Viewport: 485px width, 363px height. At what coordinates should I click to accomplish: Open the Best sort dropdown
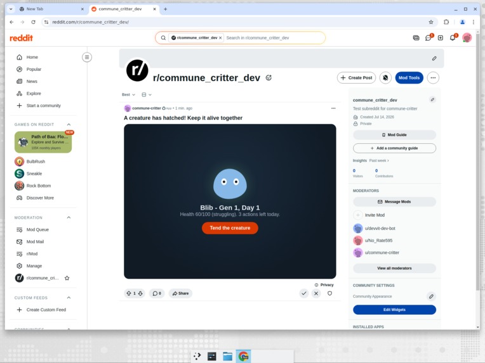(x=128, y=95)
